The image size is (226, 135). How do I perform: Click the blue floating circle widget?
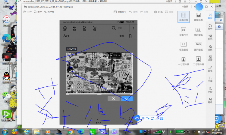[x=199, y=7]
